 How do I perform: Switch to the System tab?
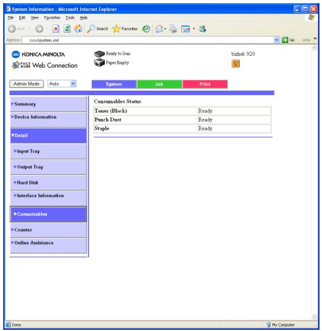[114, 84]
